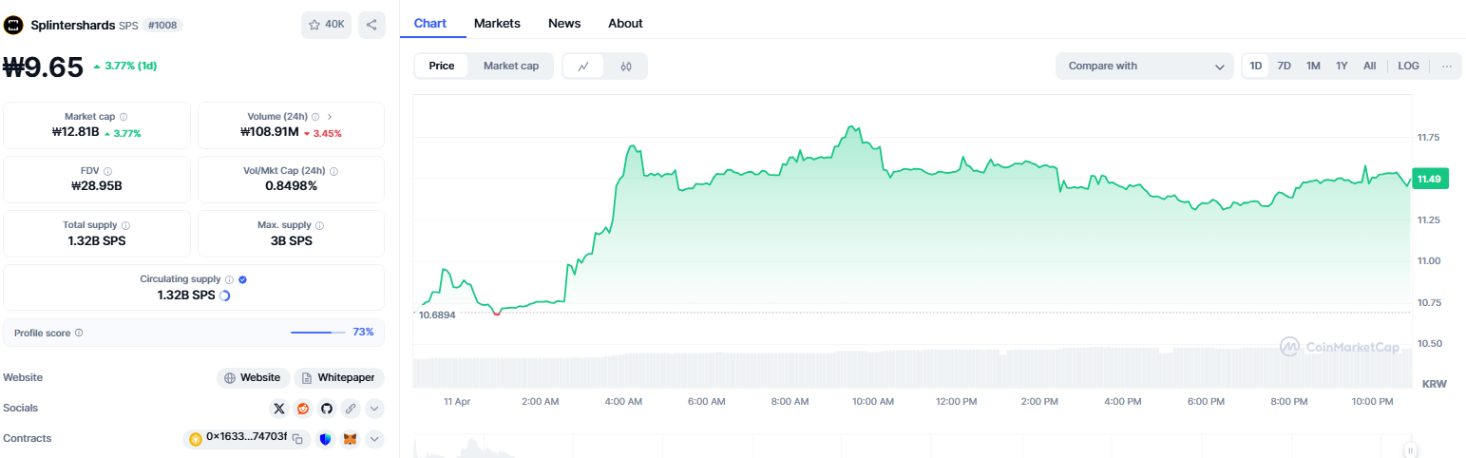Open the X (Twitter) social link

(x=278, y=409)
